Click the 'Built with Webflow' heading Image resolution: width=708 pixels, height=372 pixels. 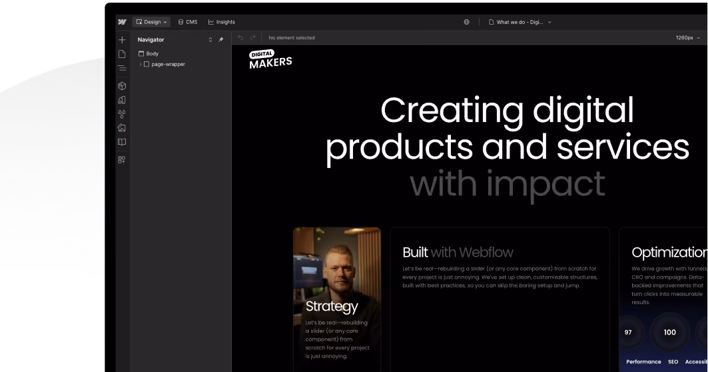[x=458, y=252]
